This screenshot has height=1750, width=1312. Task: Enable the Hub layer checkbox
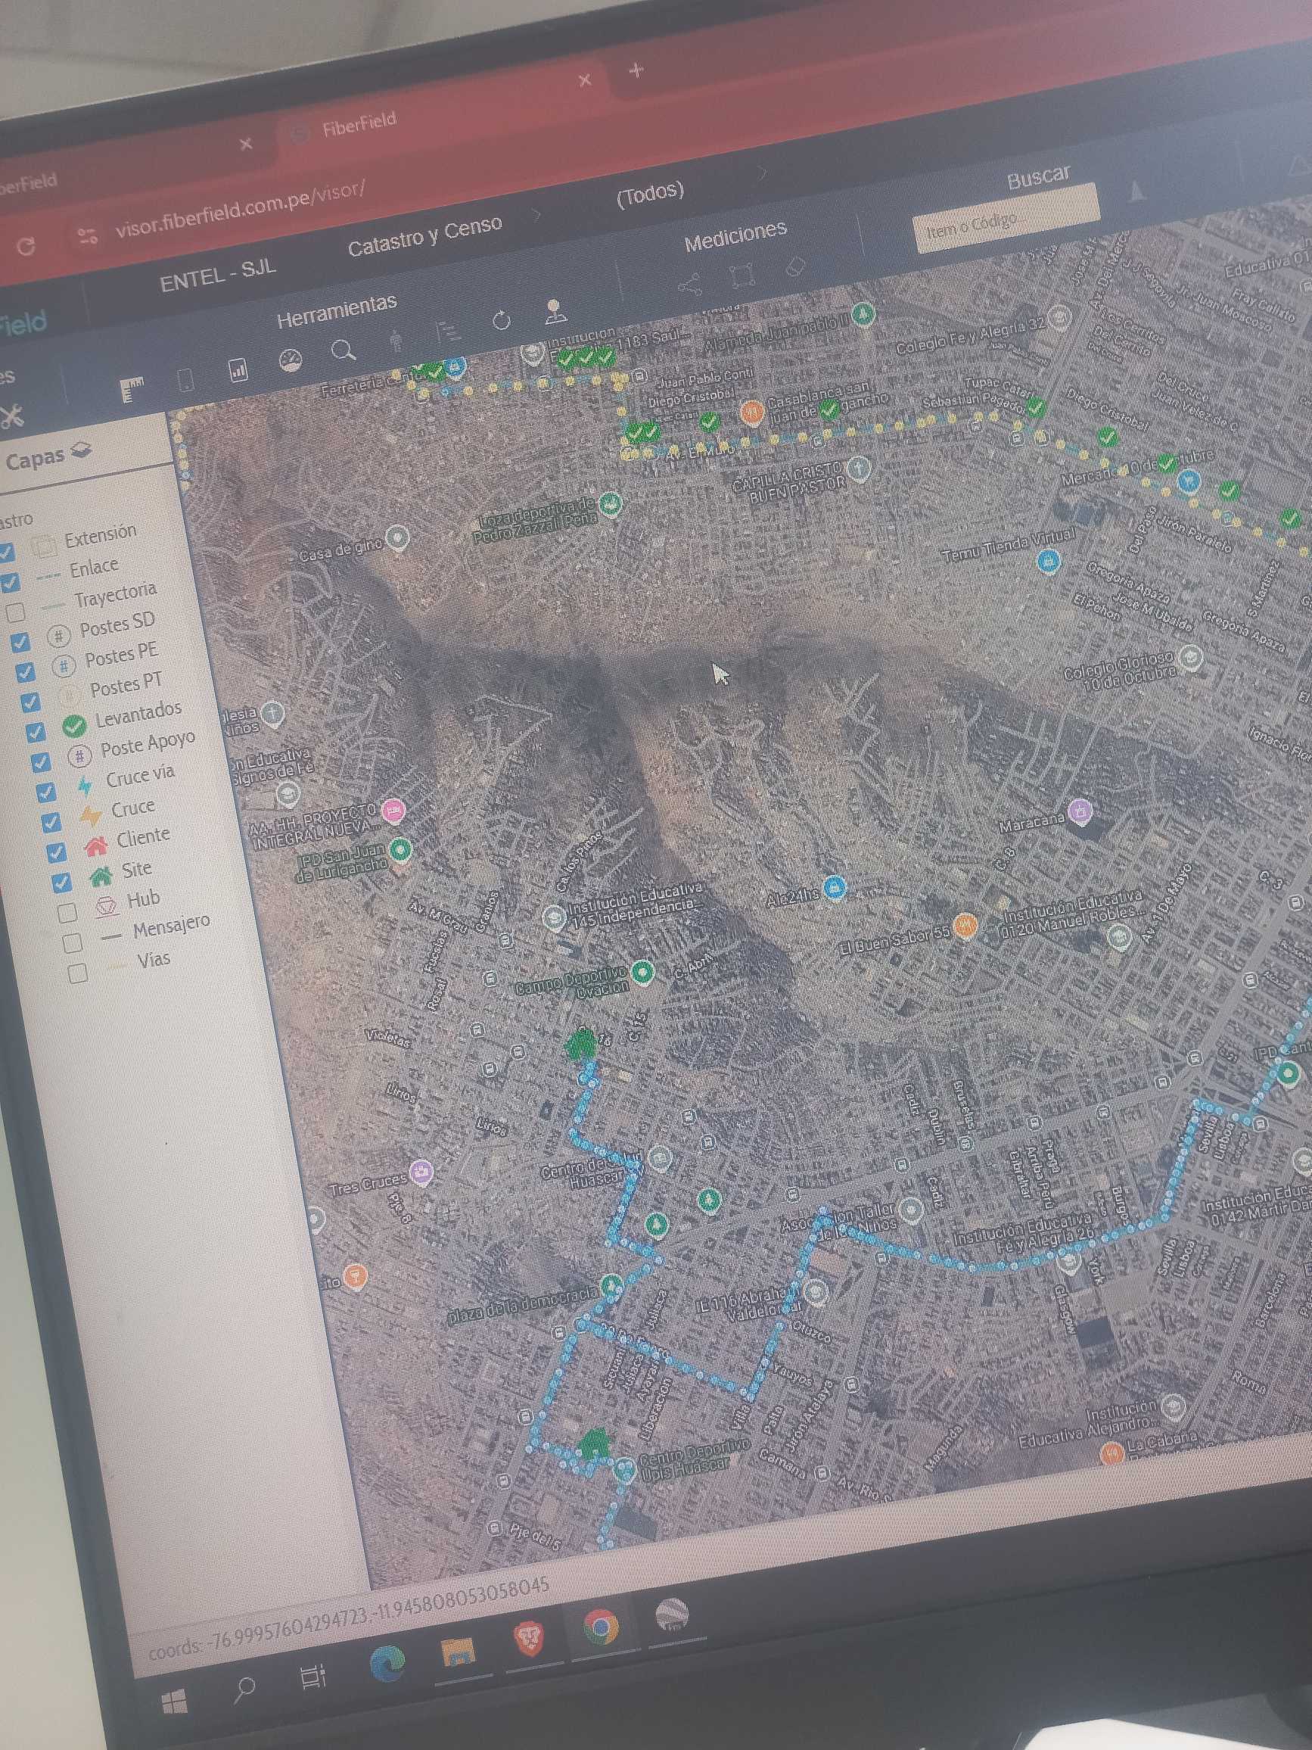[67, 912]
